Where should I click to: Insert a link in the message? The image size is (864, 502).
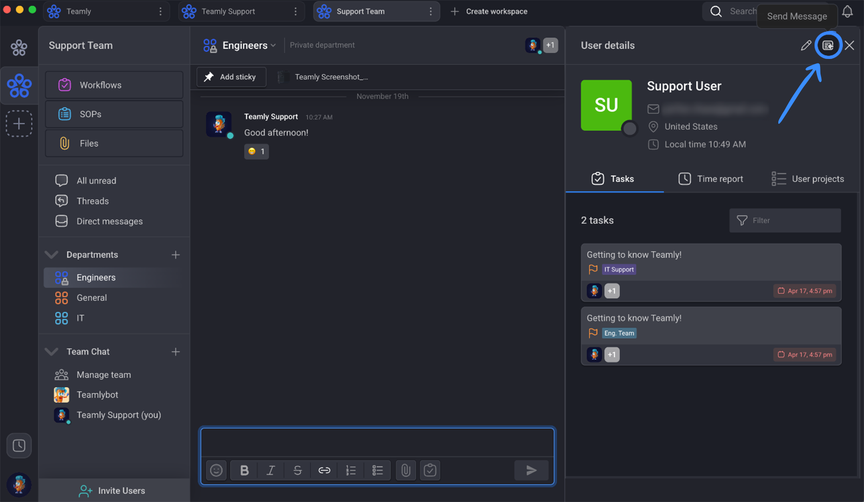[324, 470]
